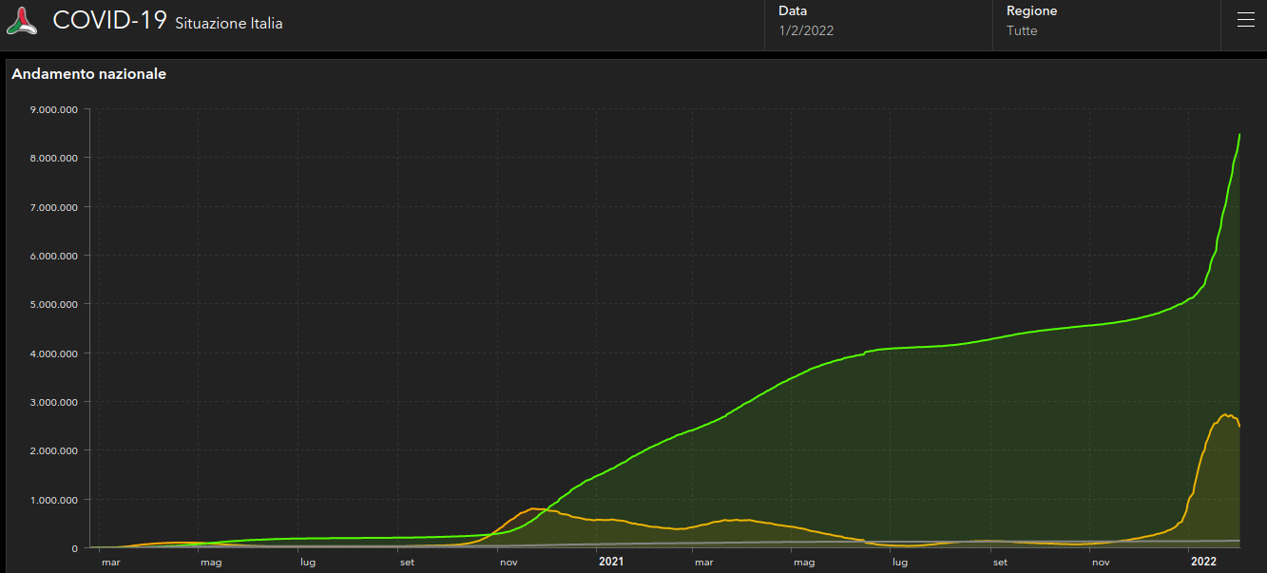Open the hamburger menu
This screenshot has height=573, width=1267.
coord(1245,20)
